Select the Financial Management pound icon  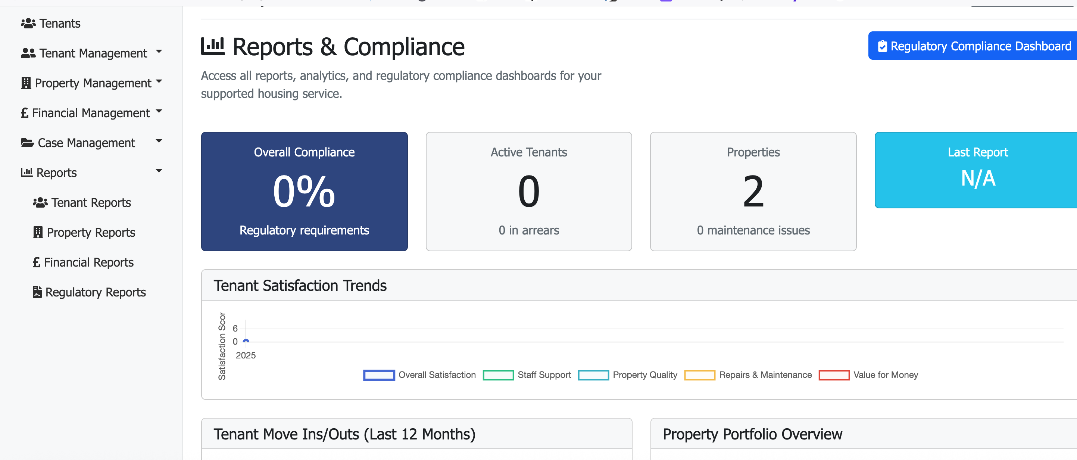tap(24, 112)
